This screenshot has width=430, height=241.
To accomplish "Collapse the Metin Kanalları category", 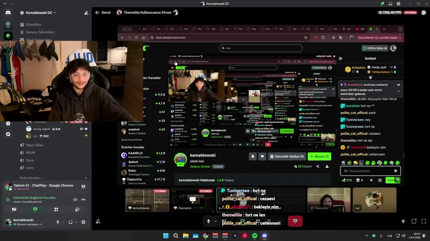I will [32, 178].
